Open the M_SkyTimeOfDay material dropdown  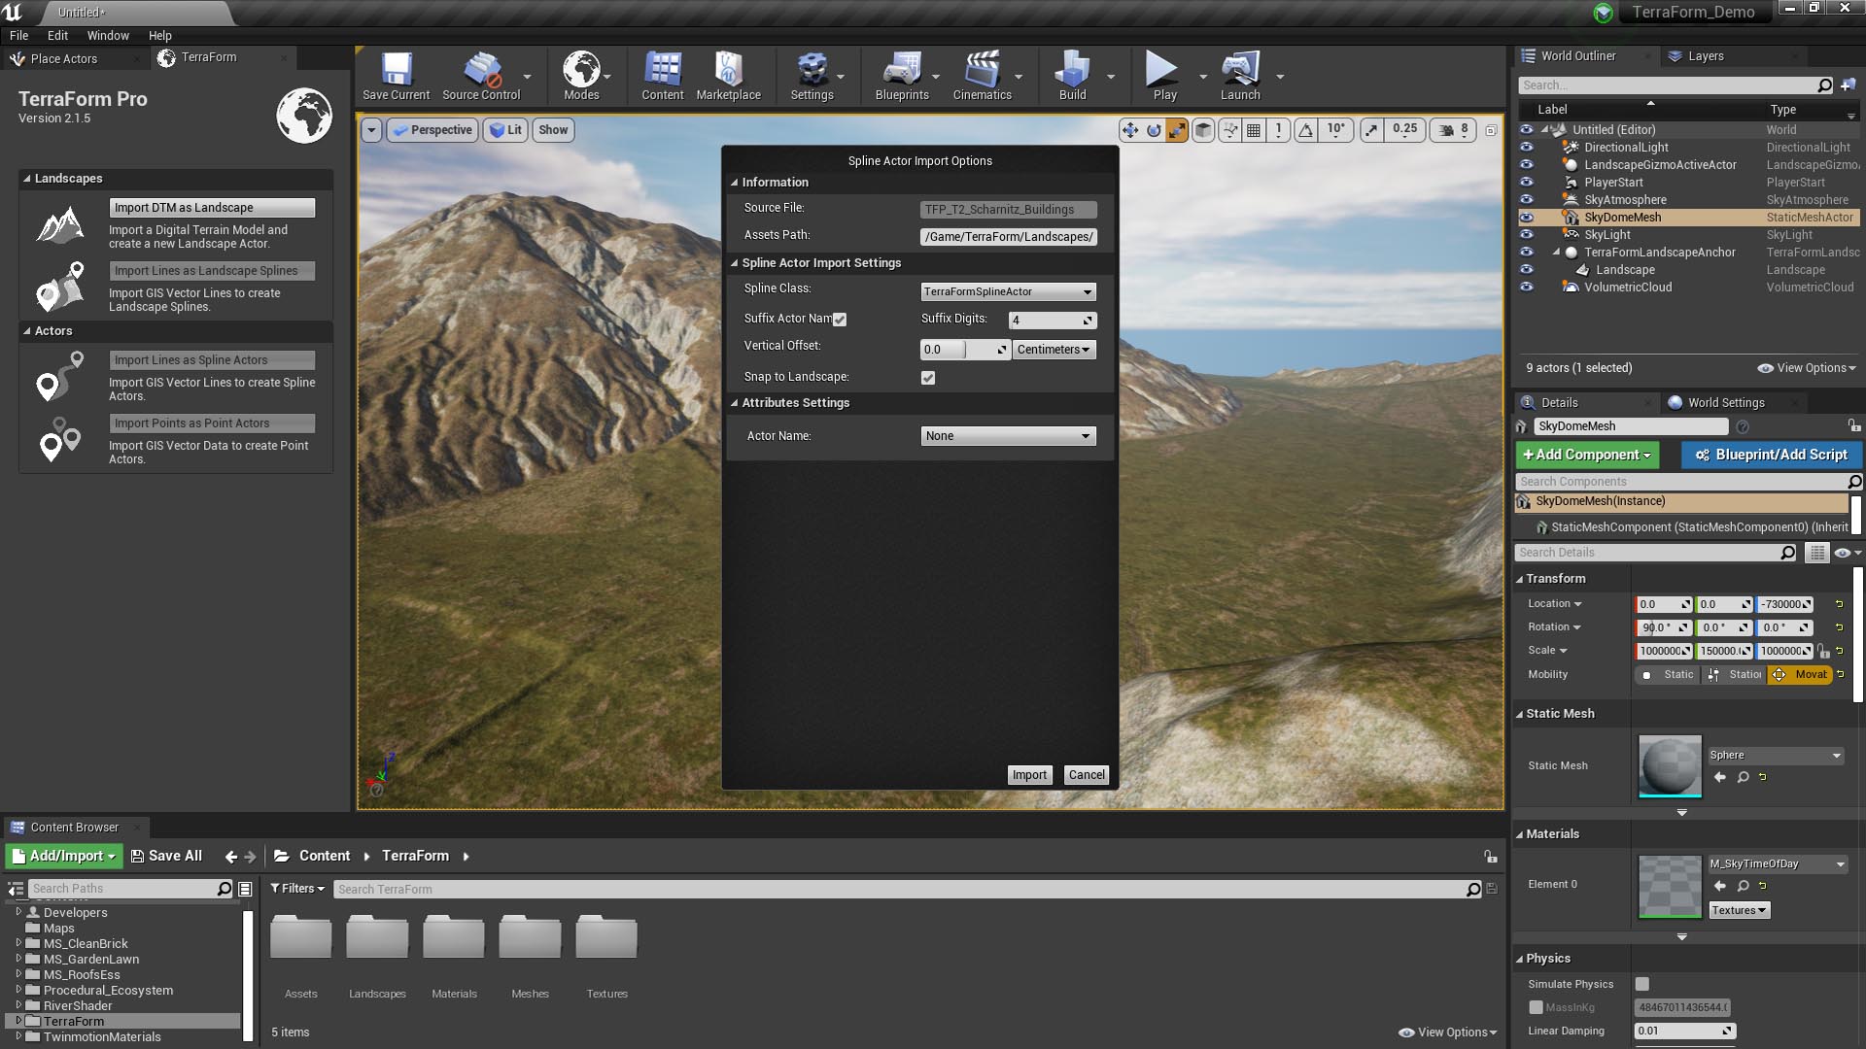point(1777,863)
